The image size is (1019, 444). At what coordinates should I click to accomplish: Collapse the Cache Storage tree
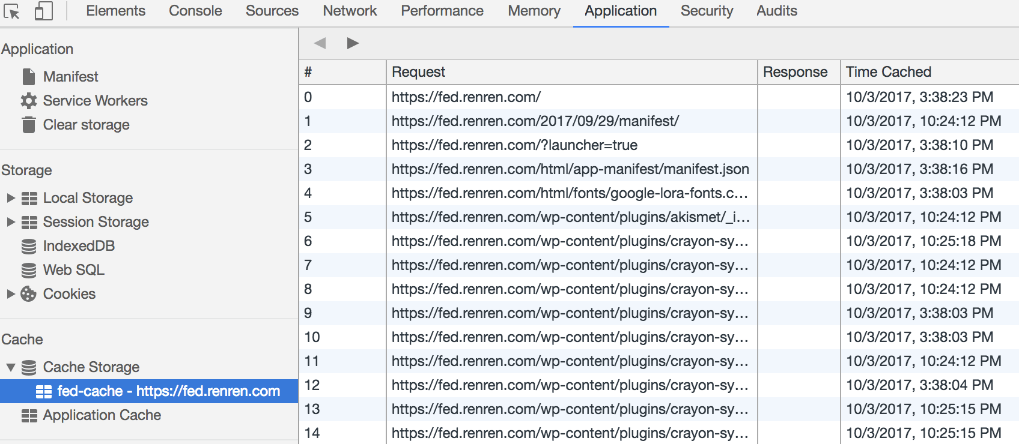pos(11,367)
